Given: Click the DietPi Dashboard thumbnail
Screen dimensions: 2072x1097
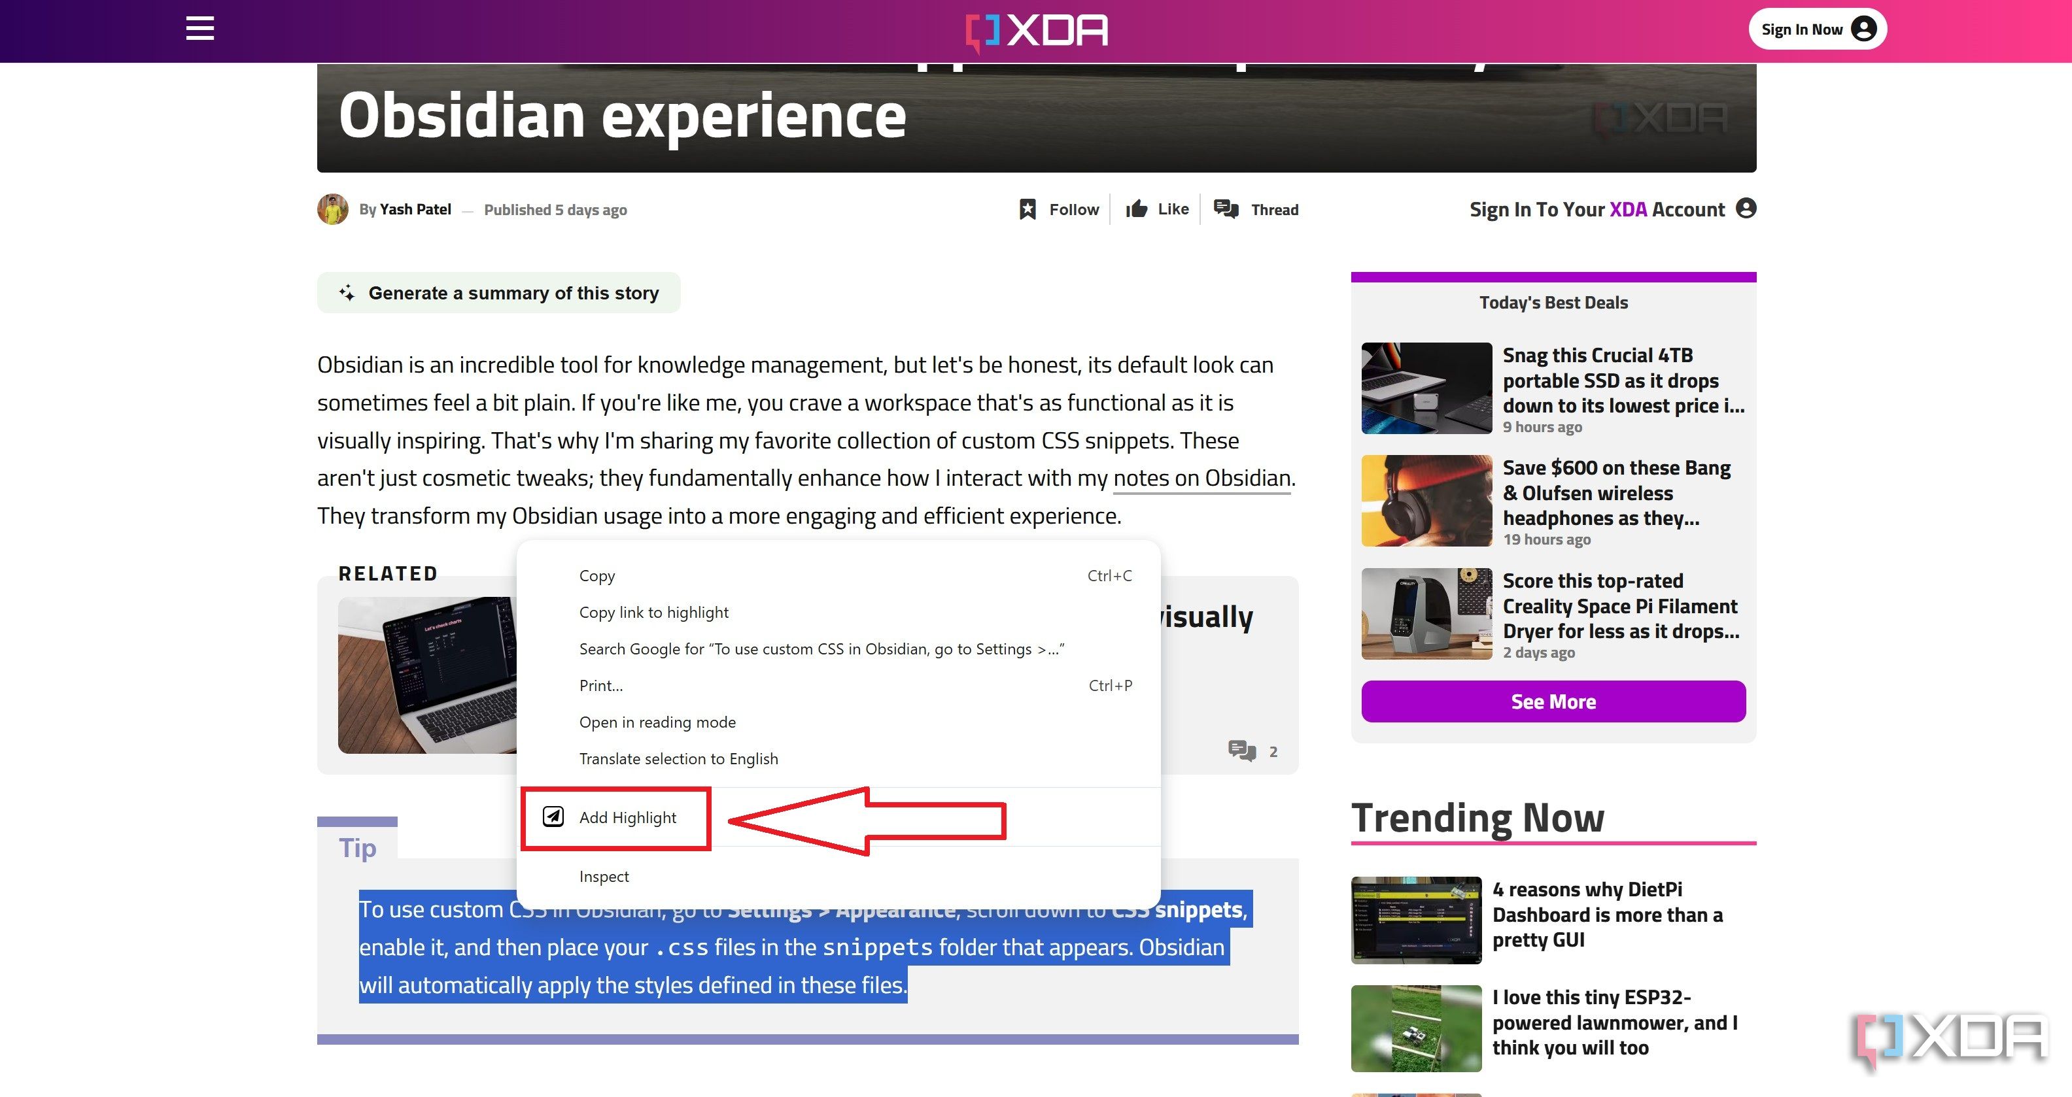Looking at the screenshot, I should pyautogui.click(x=1415, y=920).
